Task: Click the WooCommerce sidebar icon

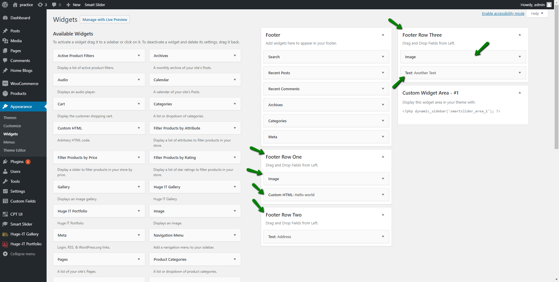Action: point(5,84)
